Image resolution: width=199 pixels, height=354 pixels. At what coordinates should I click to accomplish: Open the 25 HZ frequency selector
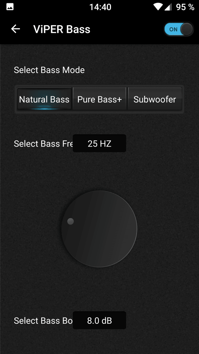point(99,143)
